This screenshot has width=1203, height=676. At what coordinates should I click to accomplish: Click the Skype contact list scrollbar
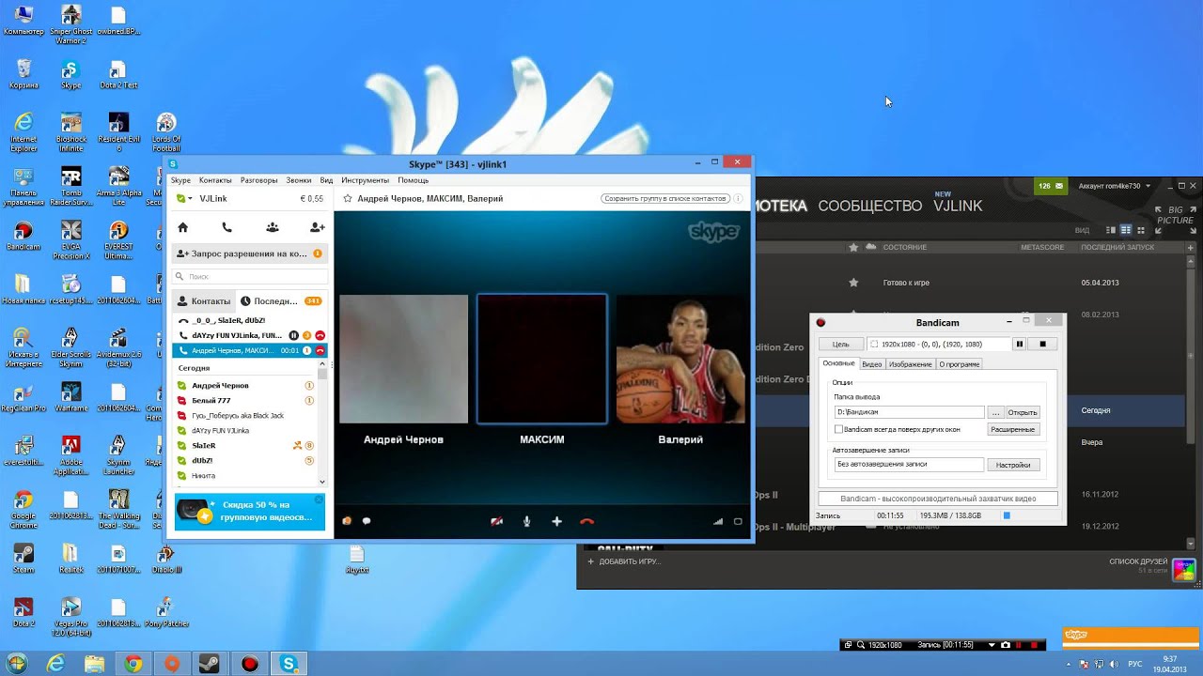click(322, 373)
